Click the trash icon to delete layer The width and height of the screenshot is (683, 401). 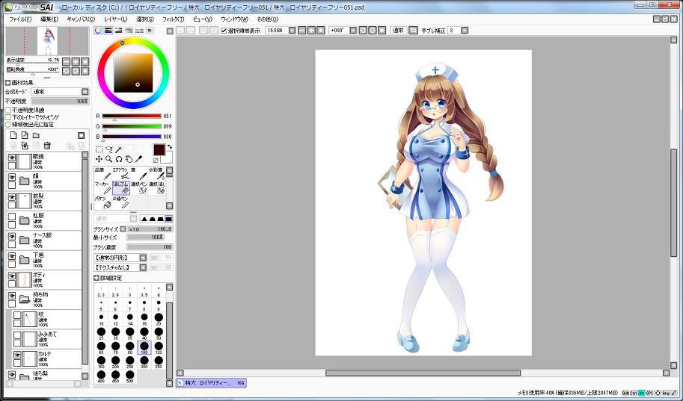click(47, 146)
